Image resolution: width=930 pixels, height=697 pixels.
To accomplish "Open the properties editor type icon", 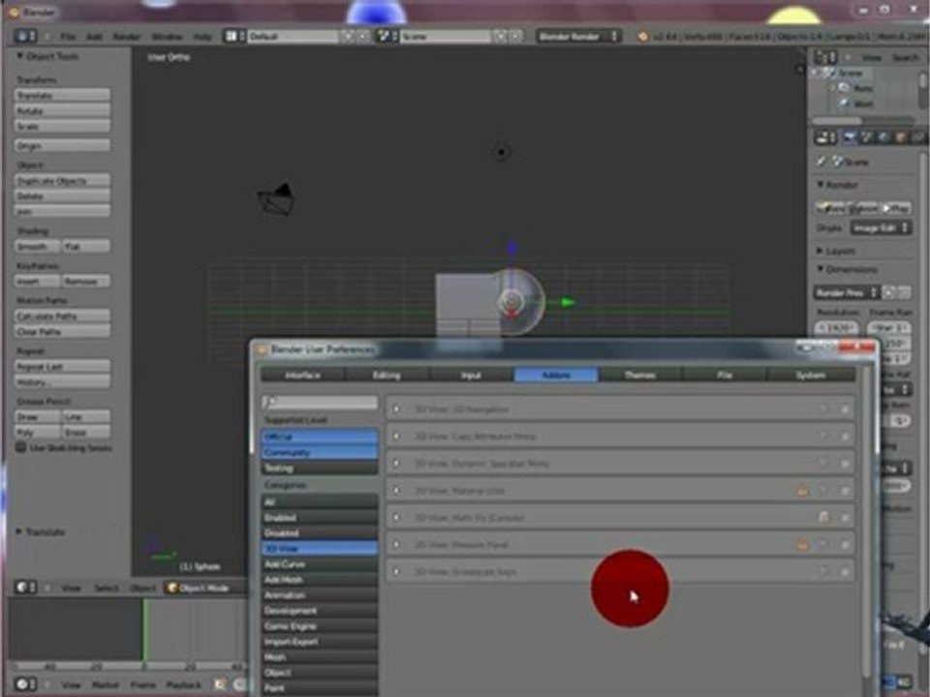I will (825, 137).
